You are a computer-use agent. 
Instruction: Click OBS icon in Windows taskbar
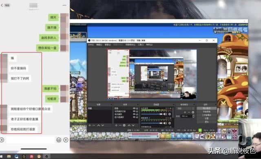(x=46, y=156)
